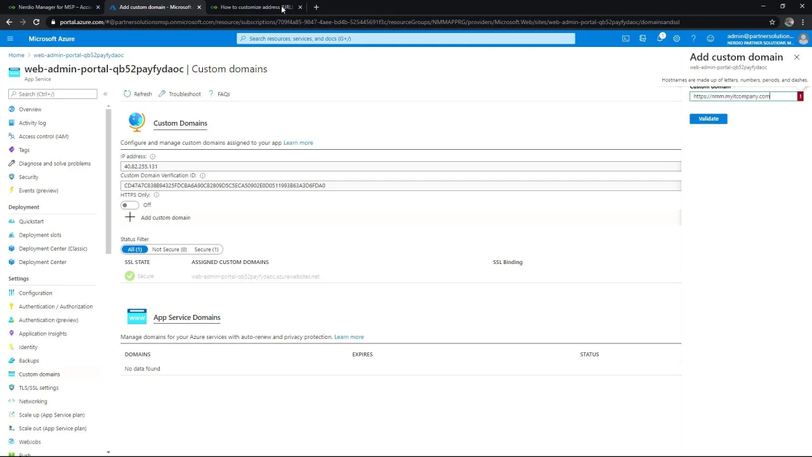Select the Secure (1) status filter
Viewport: 812px width, 457px height.
(206, 249)
